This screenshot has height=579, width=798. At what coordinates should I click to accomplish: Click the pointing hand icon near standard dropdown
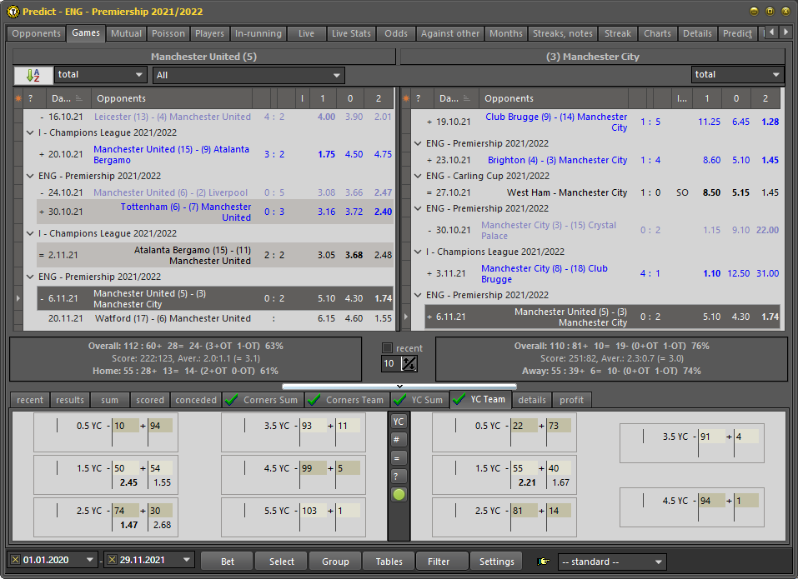(545, 562)
